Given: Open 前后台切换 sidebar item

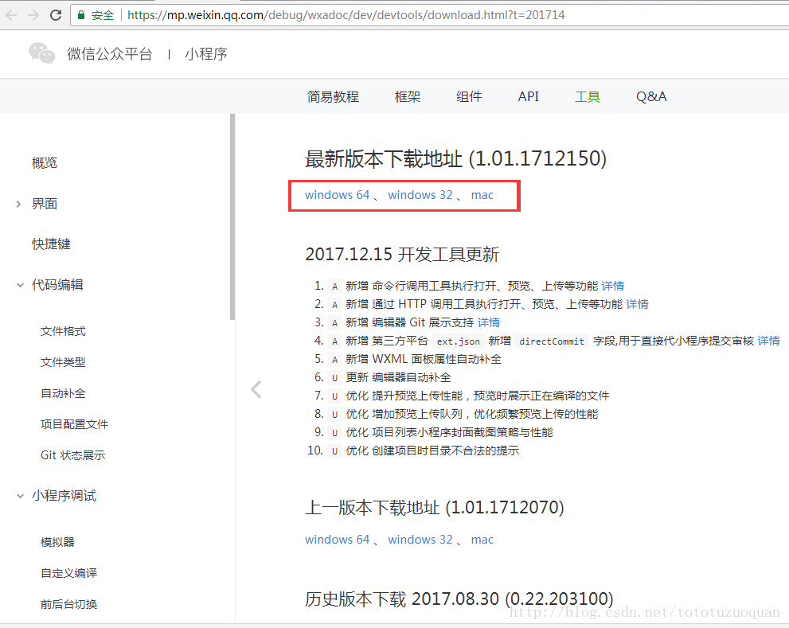Looking at the screenshot, I should pyautogui.click(x=69, y=604).
